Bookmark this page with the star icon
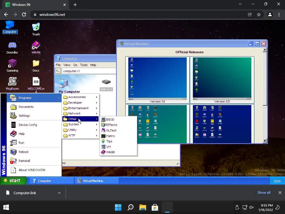The height and width of the screenshot is (214, 285). (x=259, y=14)
